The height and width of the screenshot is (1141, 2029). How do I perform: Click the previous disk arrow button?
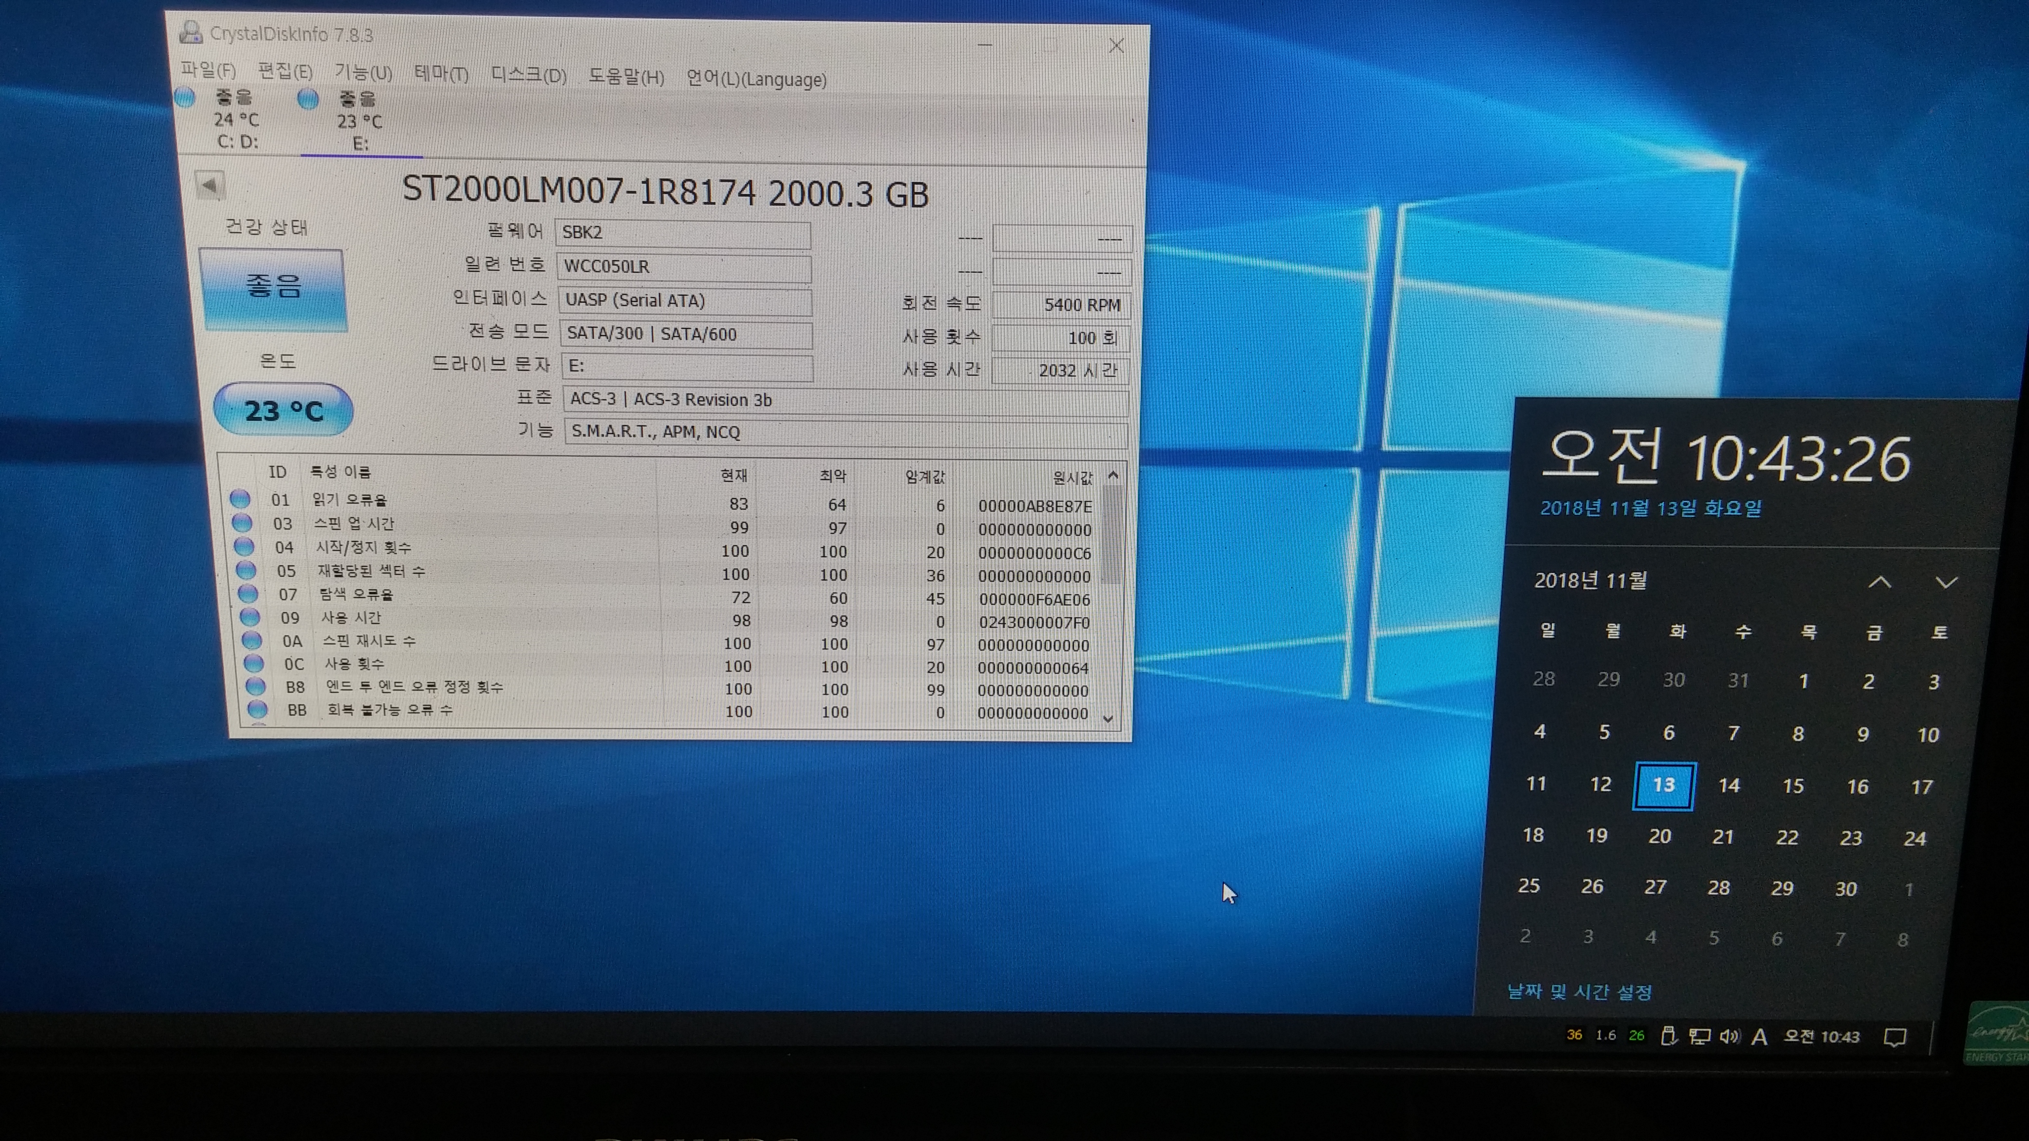point(209,186)
